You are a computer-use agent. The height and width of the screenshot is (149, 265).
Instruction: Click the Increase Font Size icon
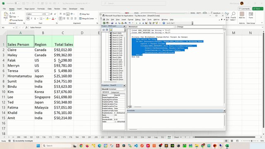(51, 14)
